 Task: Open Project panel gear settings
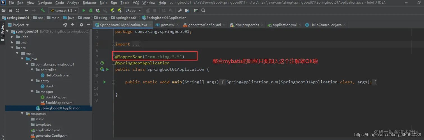(x=81, y=25)
